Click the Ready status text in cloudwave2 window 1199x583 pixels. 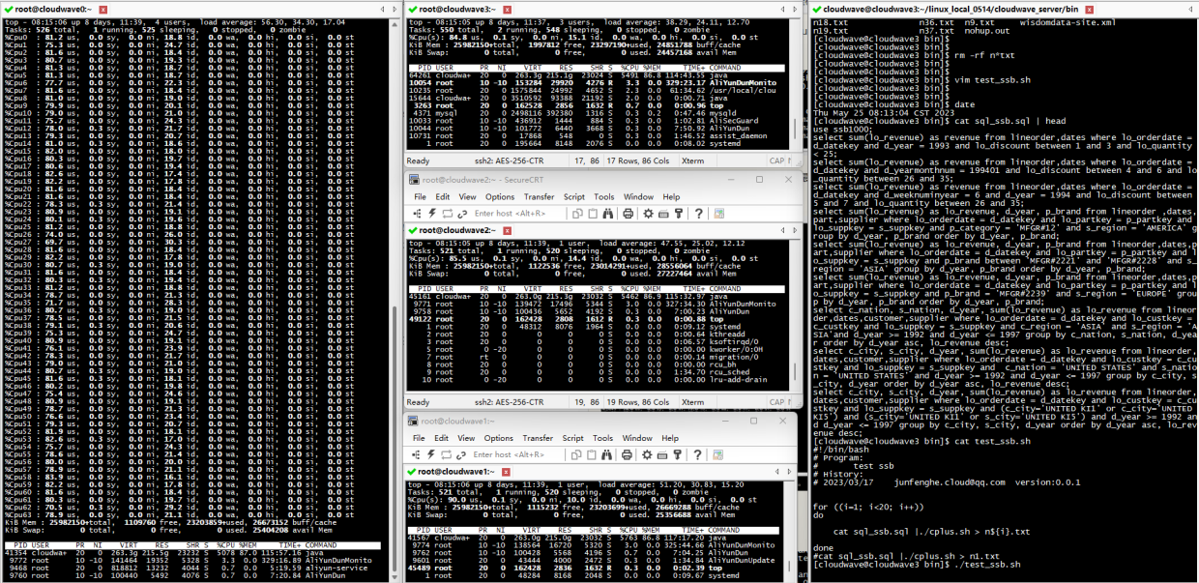pyautogui.click(x=419, y=401)
